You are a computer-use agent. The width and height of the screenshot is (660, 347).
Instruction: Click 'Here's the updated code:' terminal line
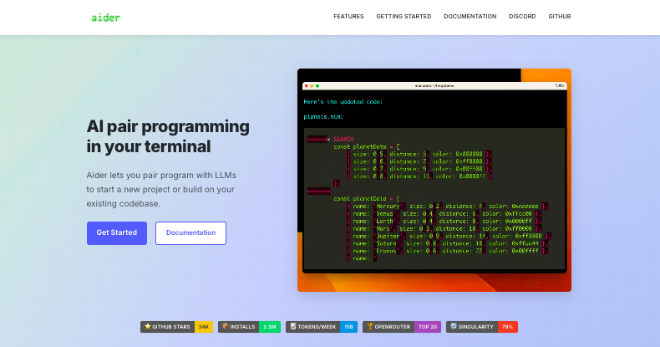343,101
